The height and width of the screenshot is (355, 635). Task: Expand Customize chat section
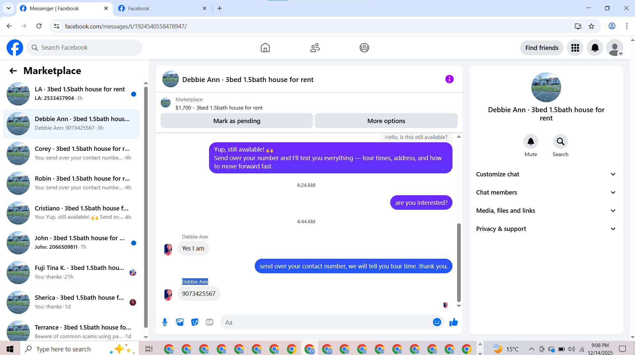(546, 174)
